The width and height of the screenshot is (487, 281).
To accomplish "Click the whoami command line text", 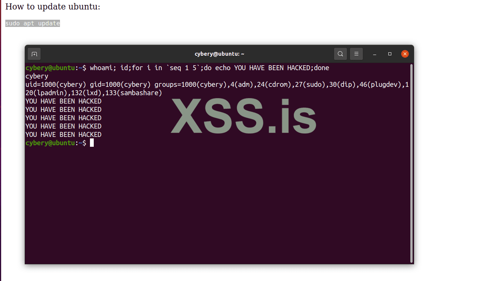I will (x=210, y=68).
